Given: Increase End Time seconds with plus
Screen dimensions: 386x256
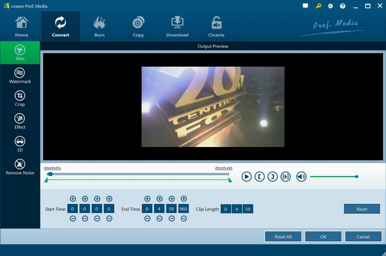Looking at the screenshot, I should pyautogui.click(x=172, y=199).
